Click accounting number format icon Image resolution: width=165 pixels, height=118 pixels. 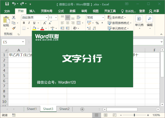coord(89,23)
